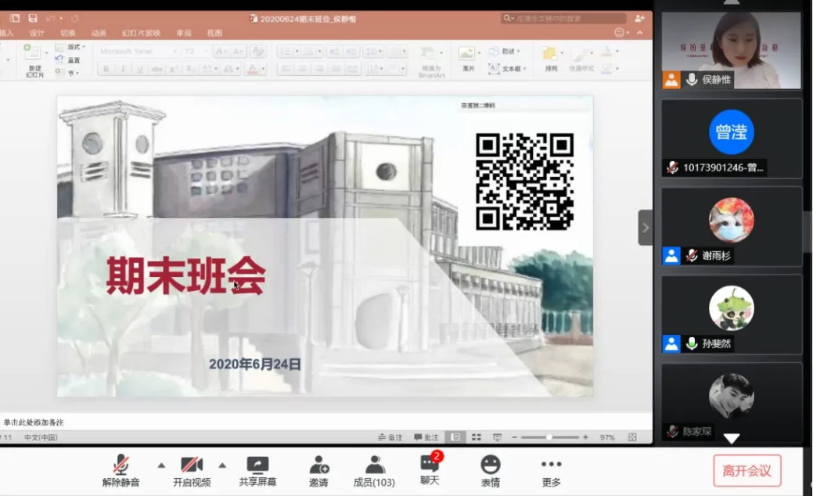Screen dimensions: 813x496
Task: Click the Text Box (文本框) tool
Action: point(507,68)
